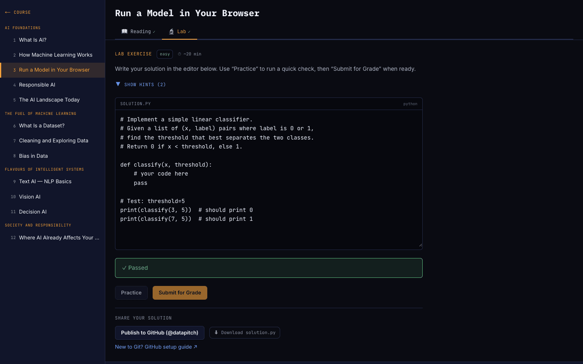The height and width of the screenshot is (364, 583).
Task: Click the book icon on the Reading tab
Action: 125,31
